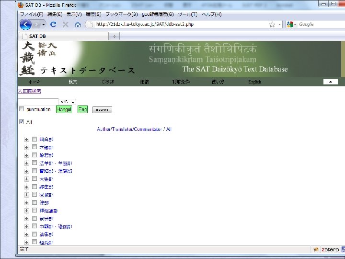Viewport: 345px width, 259px height.
Task: Open a new tab with the plus button
Action: click(115, 36)
